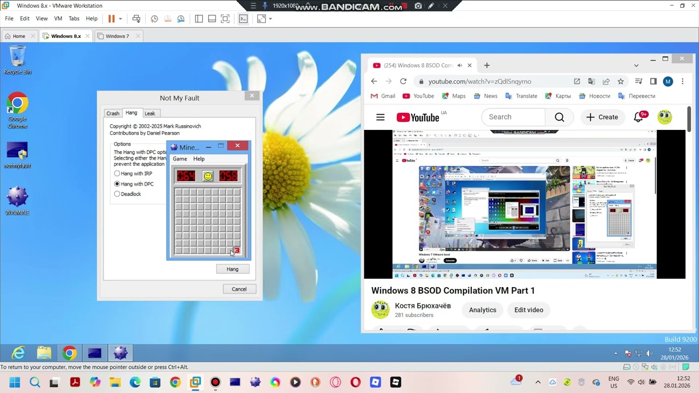
Task: Open the snapshot manager icon in VMware
Action: click(x=180, y=19)
